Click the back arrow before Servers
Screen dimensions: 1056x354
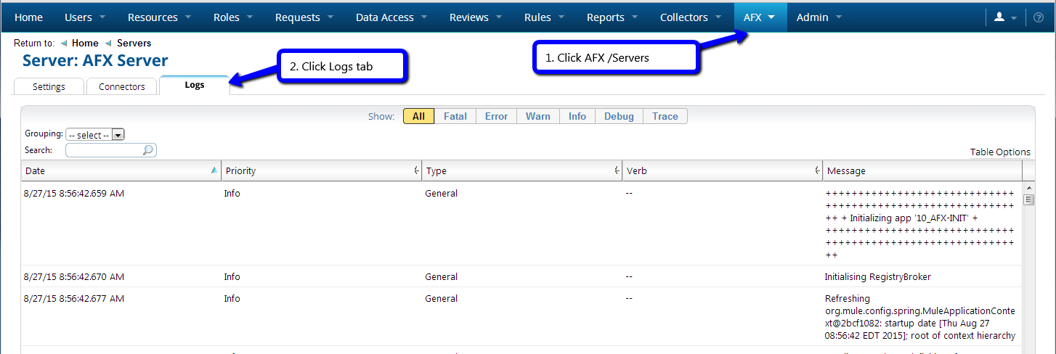109,44
